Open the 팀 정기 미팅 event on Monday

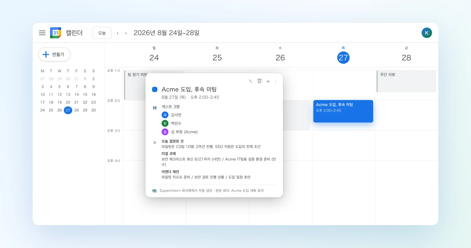135,85
